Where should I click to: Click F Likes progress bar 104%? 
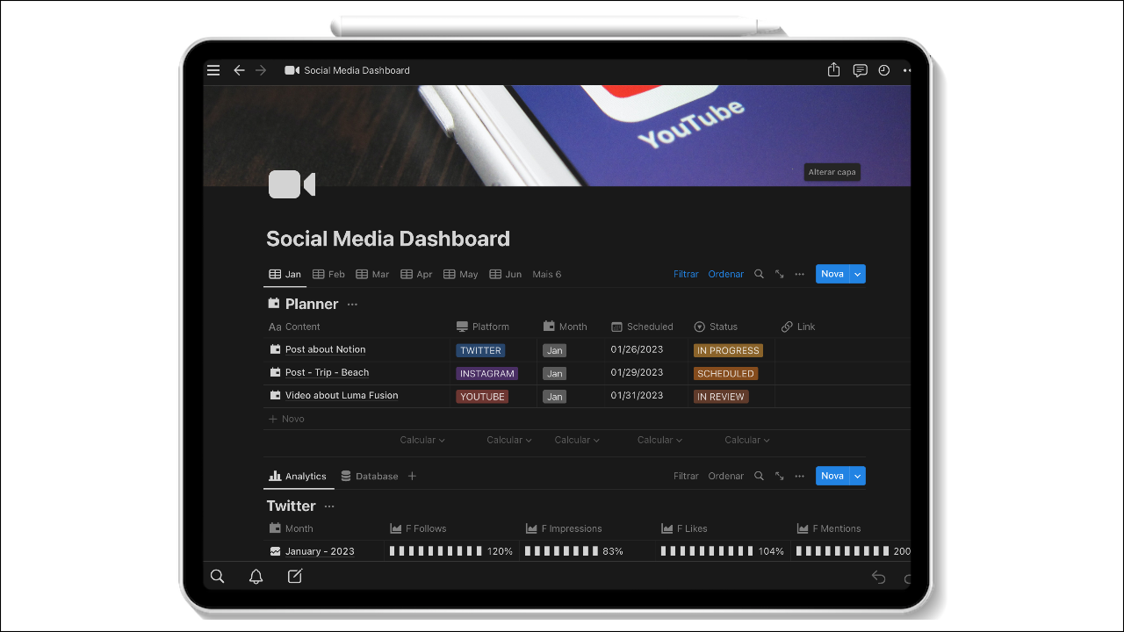coord(723,551)
